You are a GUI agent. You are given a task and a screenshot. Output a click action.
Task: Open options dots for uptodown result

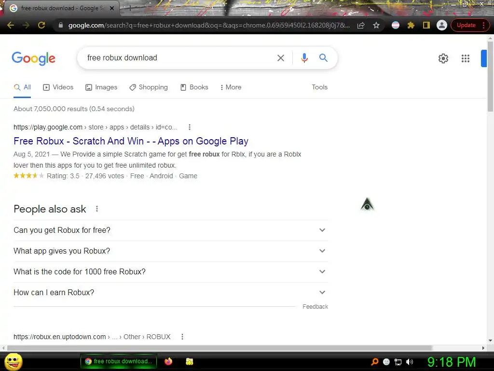click(x=182, y=337)
